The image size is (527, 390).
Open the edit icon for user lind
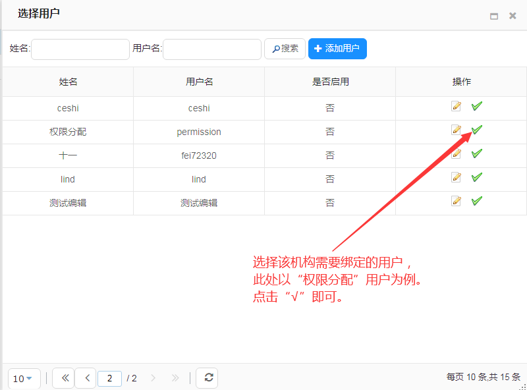pyautogui.click(x=457, y=177)
